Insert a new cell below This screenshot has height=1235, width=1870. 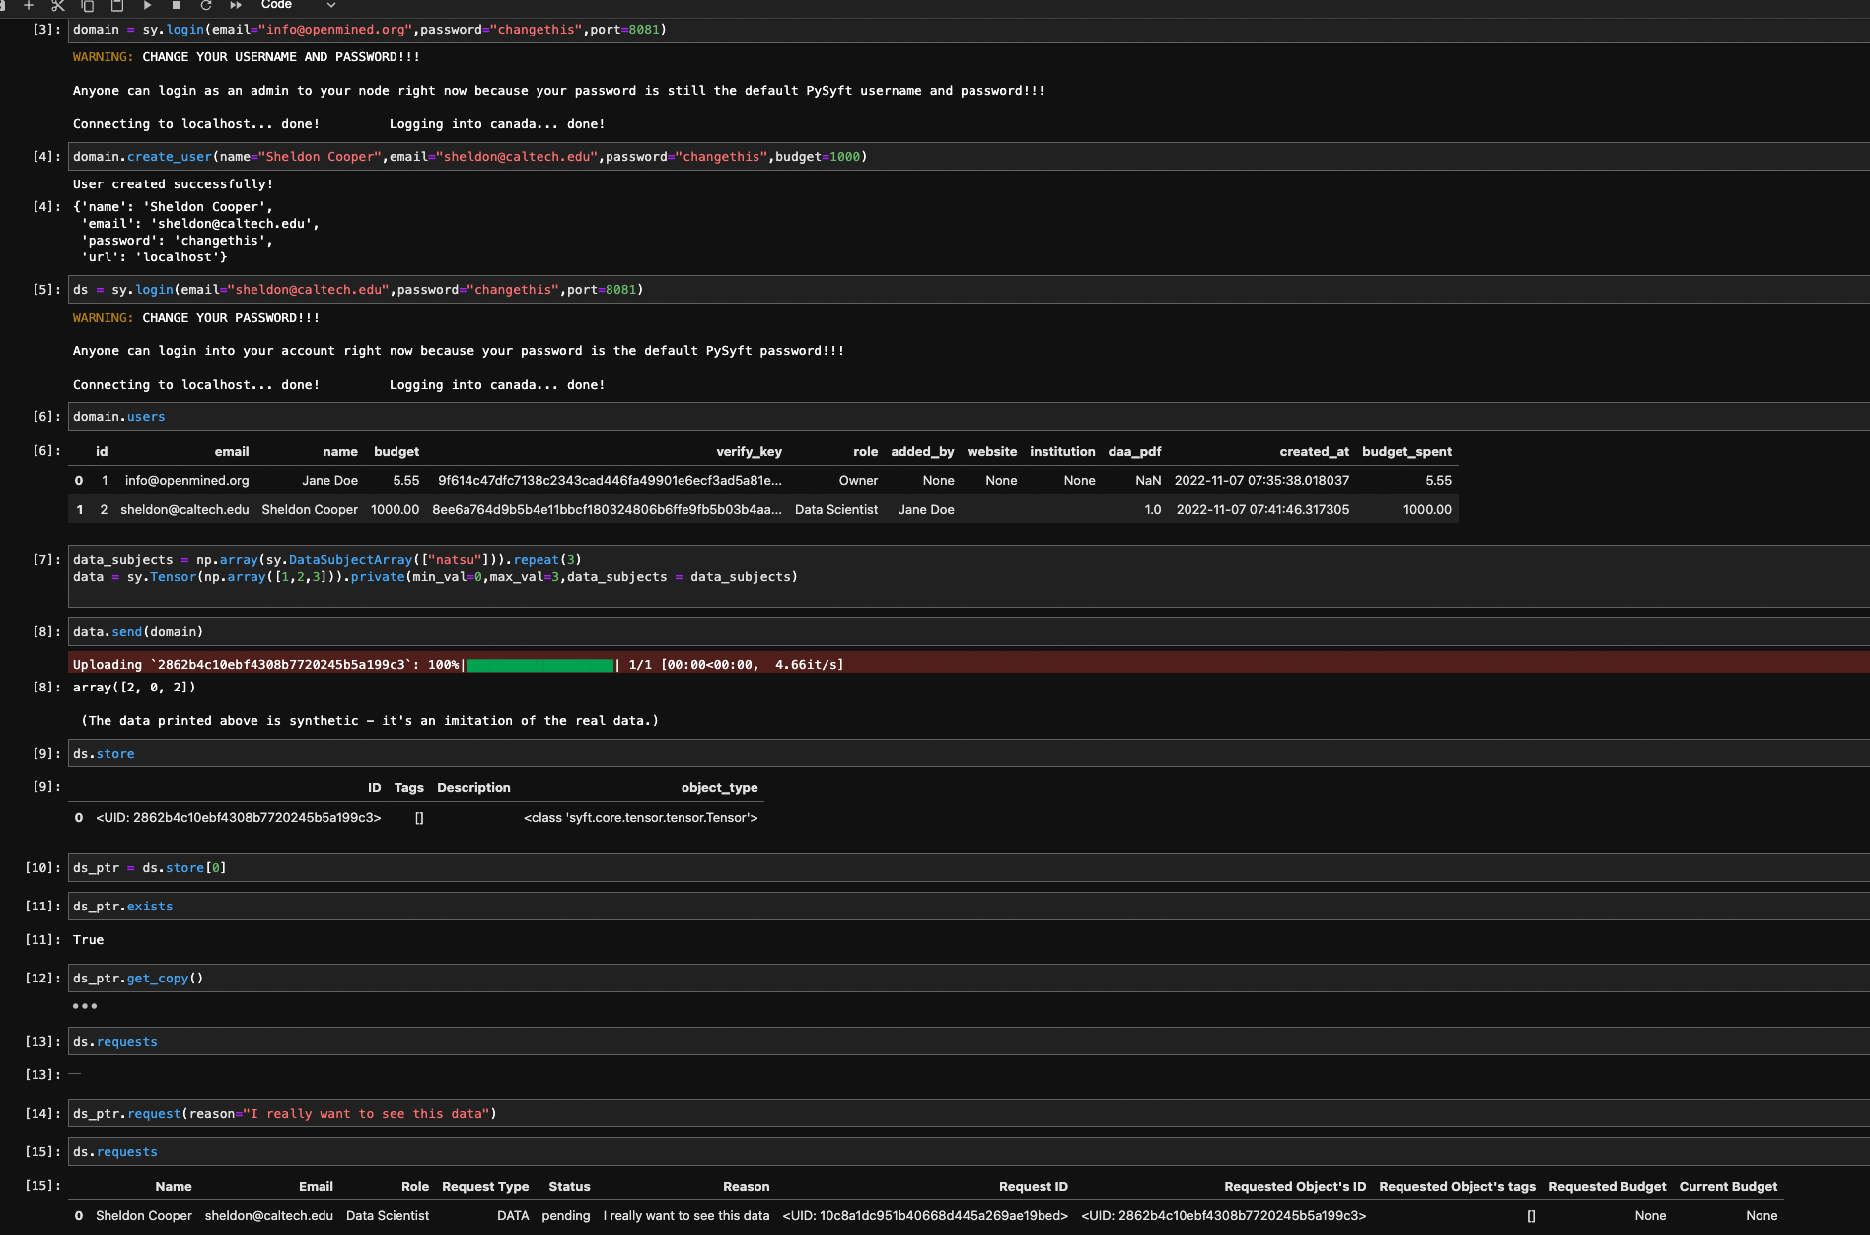coord(29,6)
